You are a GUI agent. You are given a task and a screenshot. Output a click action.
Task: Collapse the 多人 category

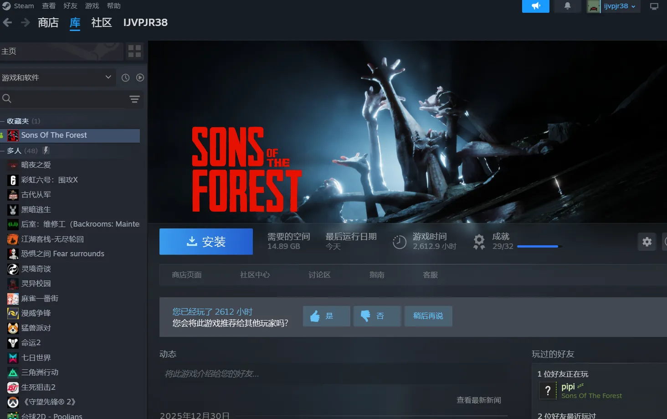point(3,151)
